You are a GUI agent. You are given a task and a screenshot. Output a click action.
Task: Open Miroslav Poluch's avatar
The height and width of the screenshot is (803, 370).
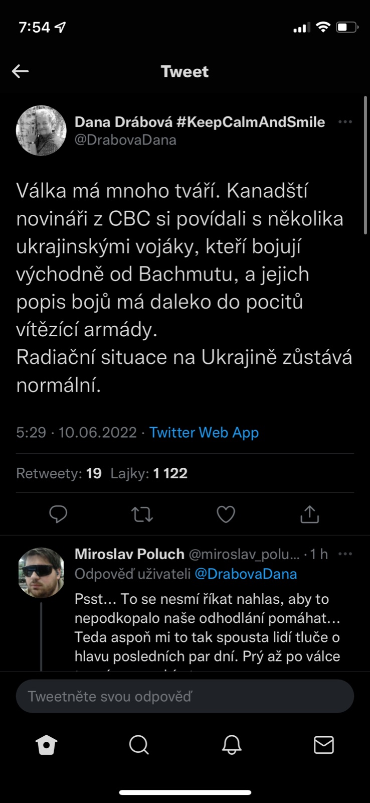click(x=42, y=573)
